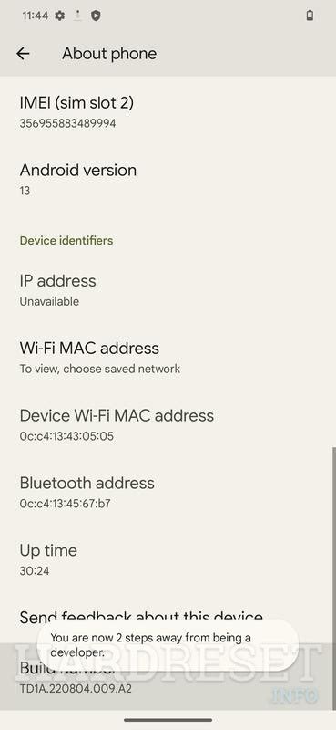The image size is (336, 730).
Task: Tap the shield icon in status bar
Action: [96, 16]
